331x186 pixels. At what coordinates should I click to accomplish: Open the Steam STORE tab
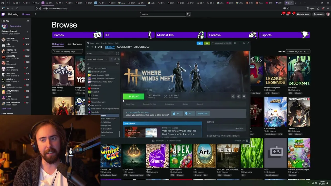99,47
